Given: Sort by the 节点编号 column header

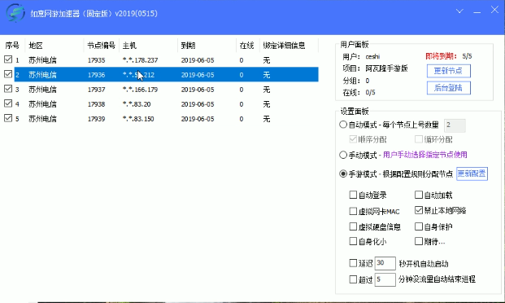Looking at the screenshot, I should 102,46.
